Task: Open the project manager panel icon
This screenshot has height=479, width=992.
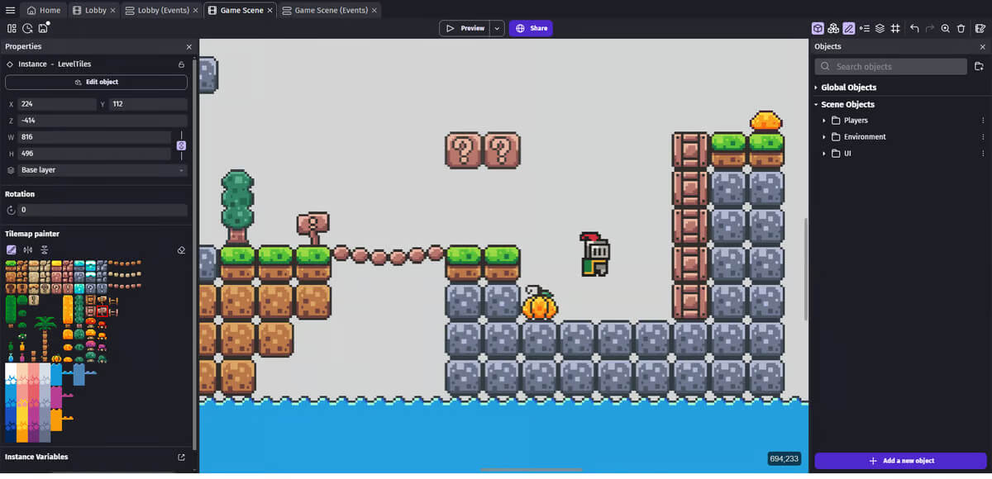Action: (12, 28)
